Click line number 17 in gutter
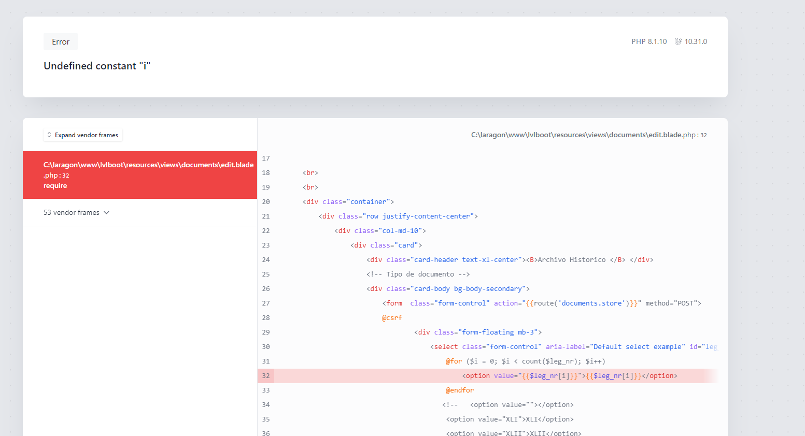805x436 pixels. coord(266,158)
